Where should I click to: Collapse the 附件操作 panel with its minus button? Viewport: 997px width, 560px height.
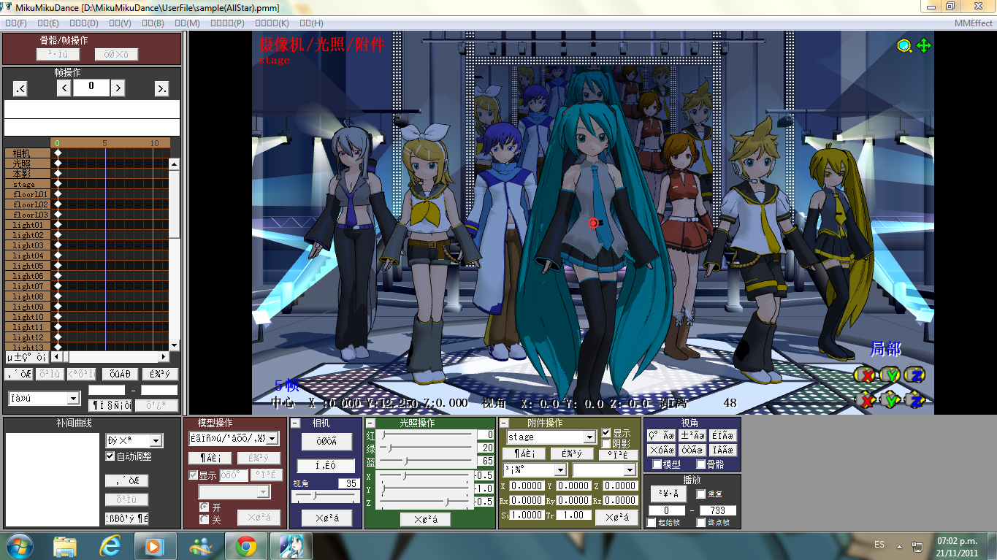505,423
